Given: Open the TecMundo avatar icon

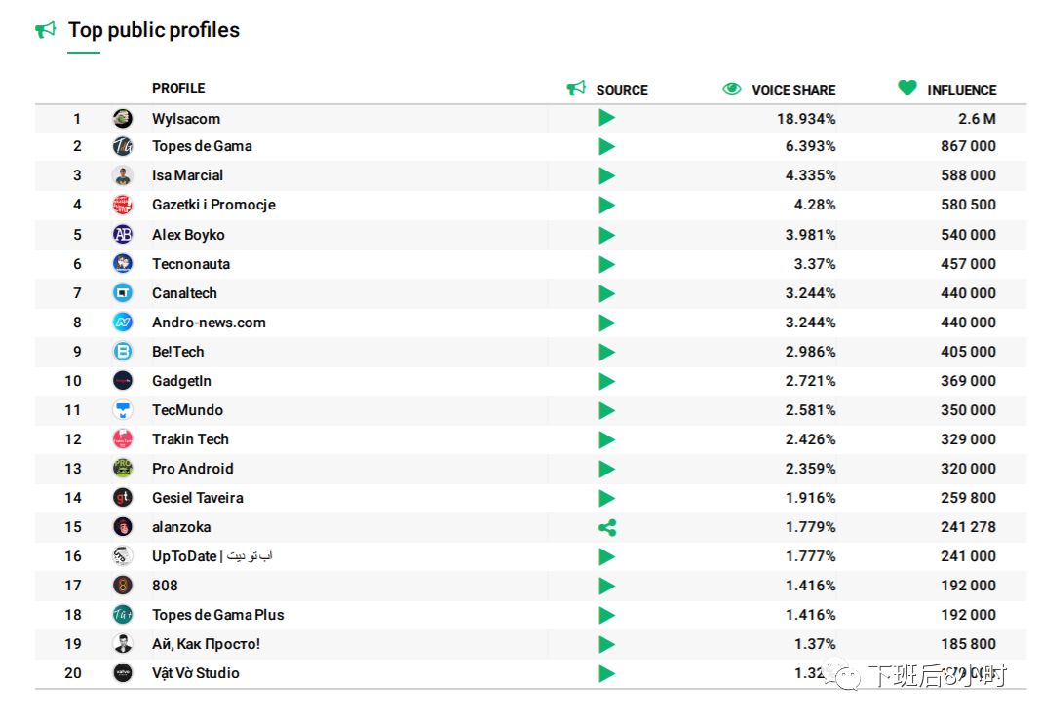Looking at the screenshot, I should (123, 409).
